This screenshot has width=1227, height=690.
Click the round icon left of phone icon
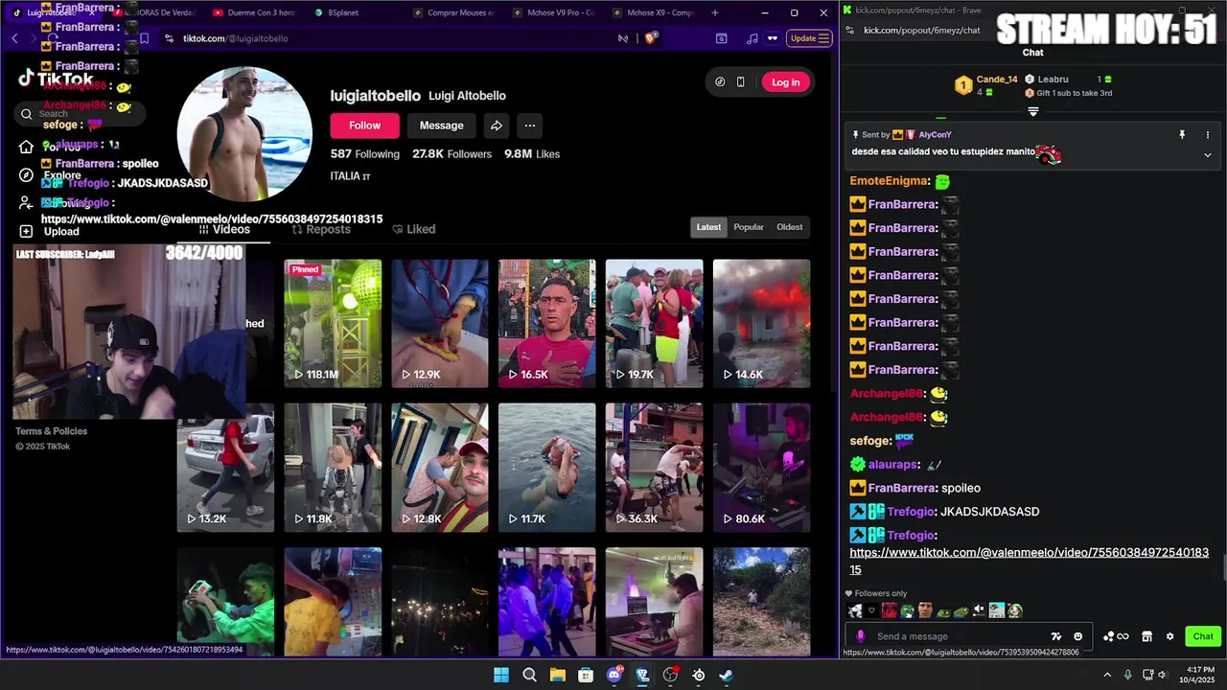720,82
